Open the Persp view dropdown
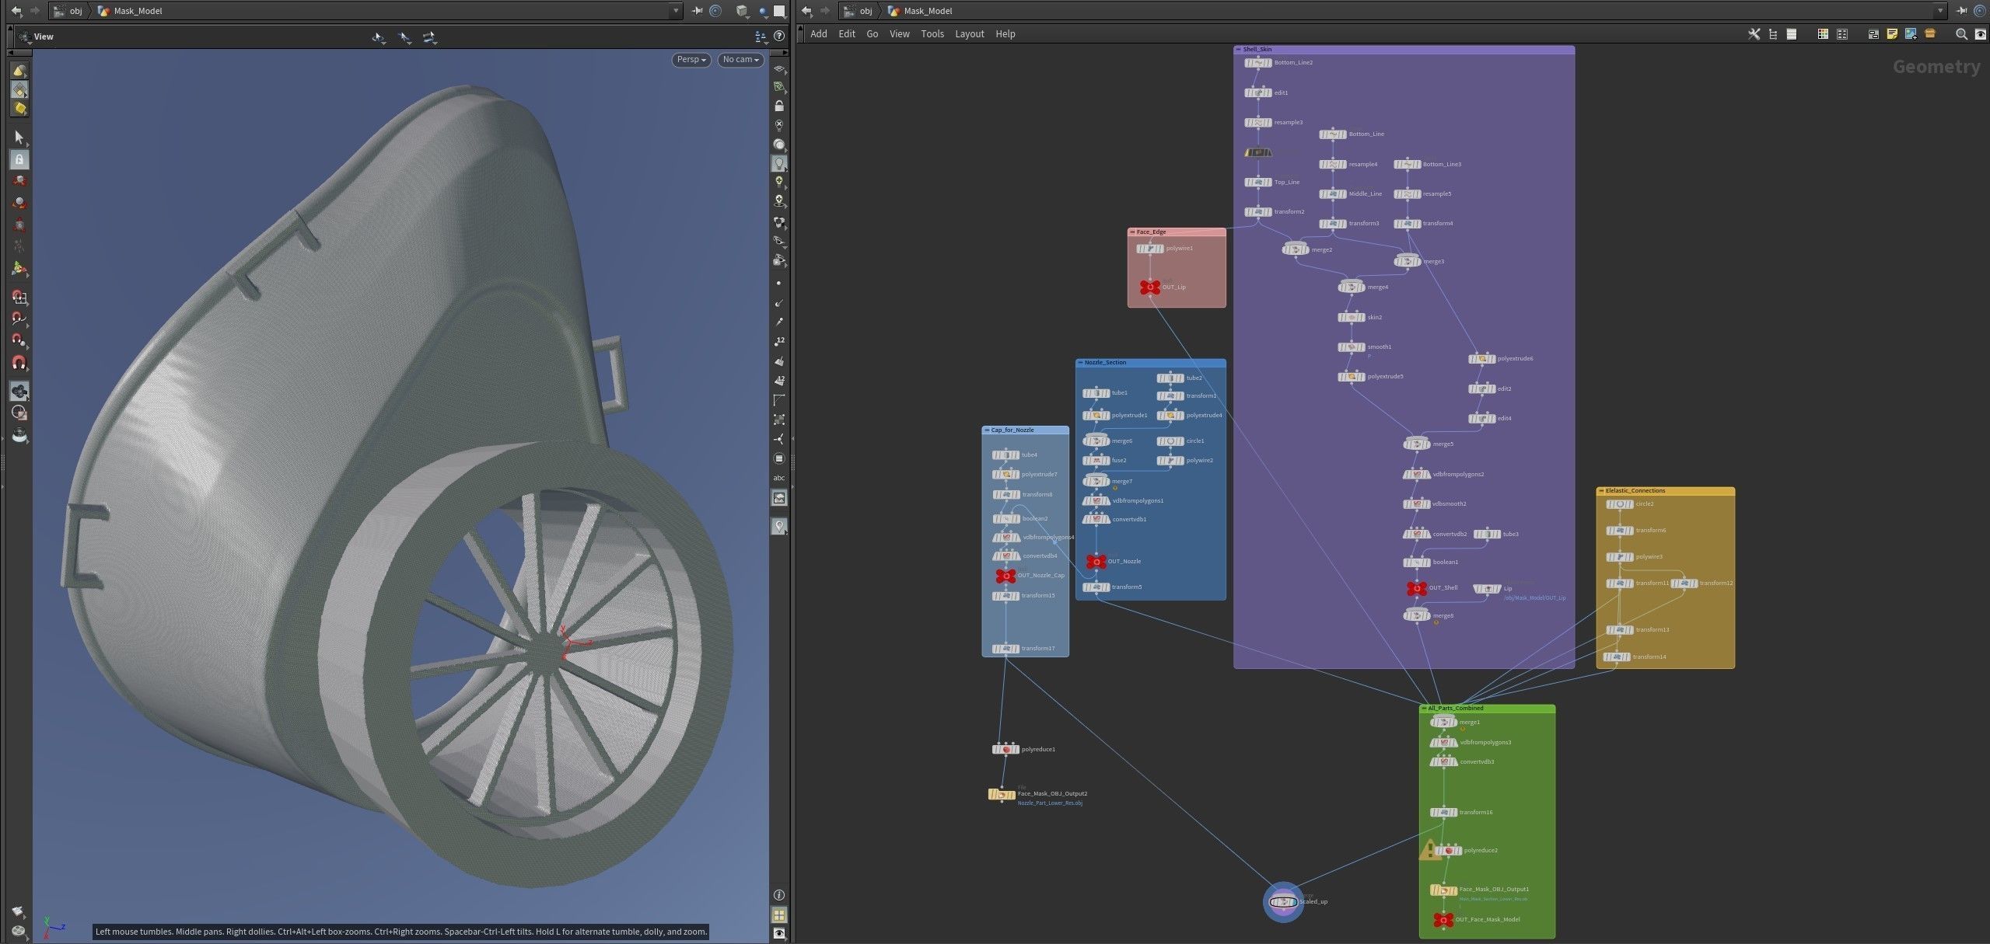 pyautogui.click(x=691, y=60)
